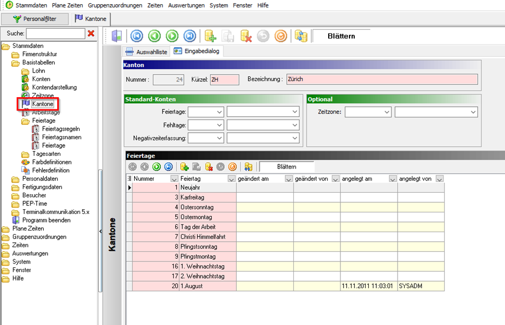Open Feiertagsnamen tree item
The height and width of the screenshot is (325, 505).
61,137
